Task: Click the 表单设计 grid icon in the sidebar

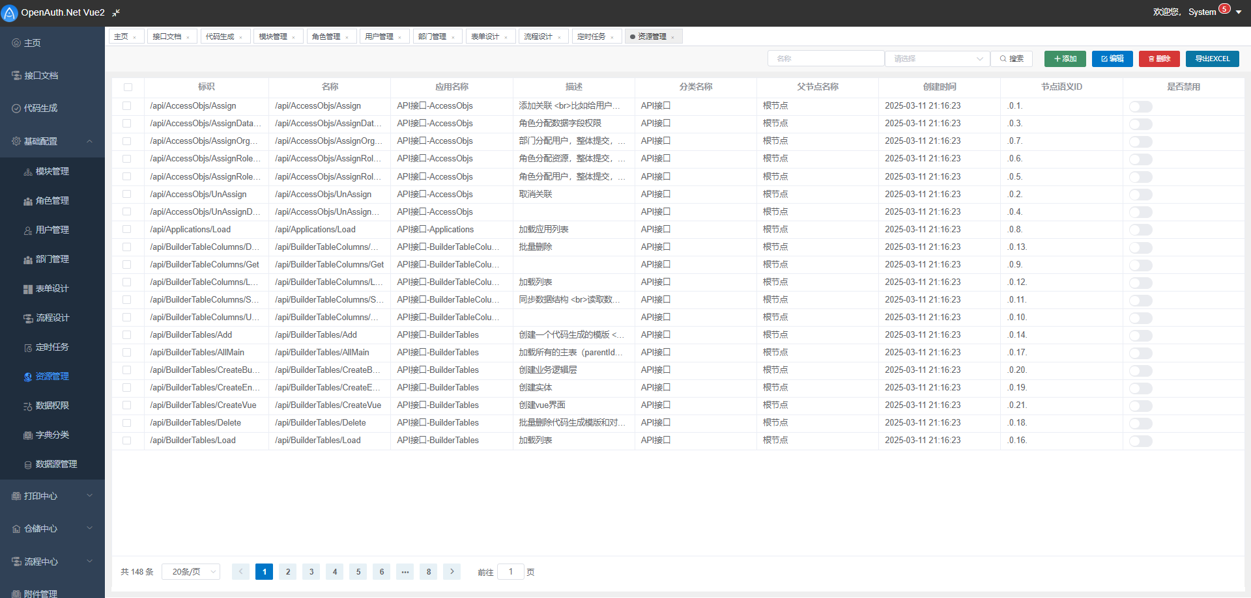Action: (28, 289)
